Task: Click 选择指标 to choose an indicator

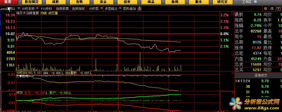Action: [78, 9]
